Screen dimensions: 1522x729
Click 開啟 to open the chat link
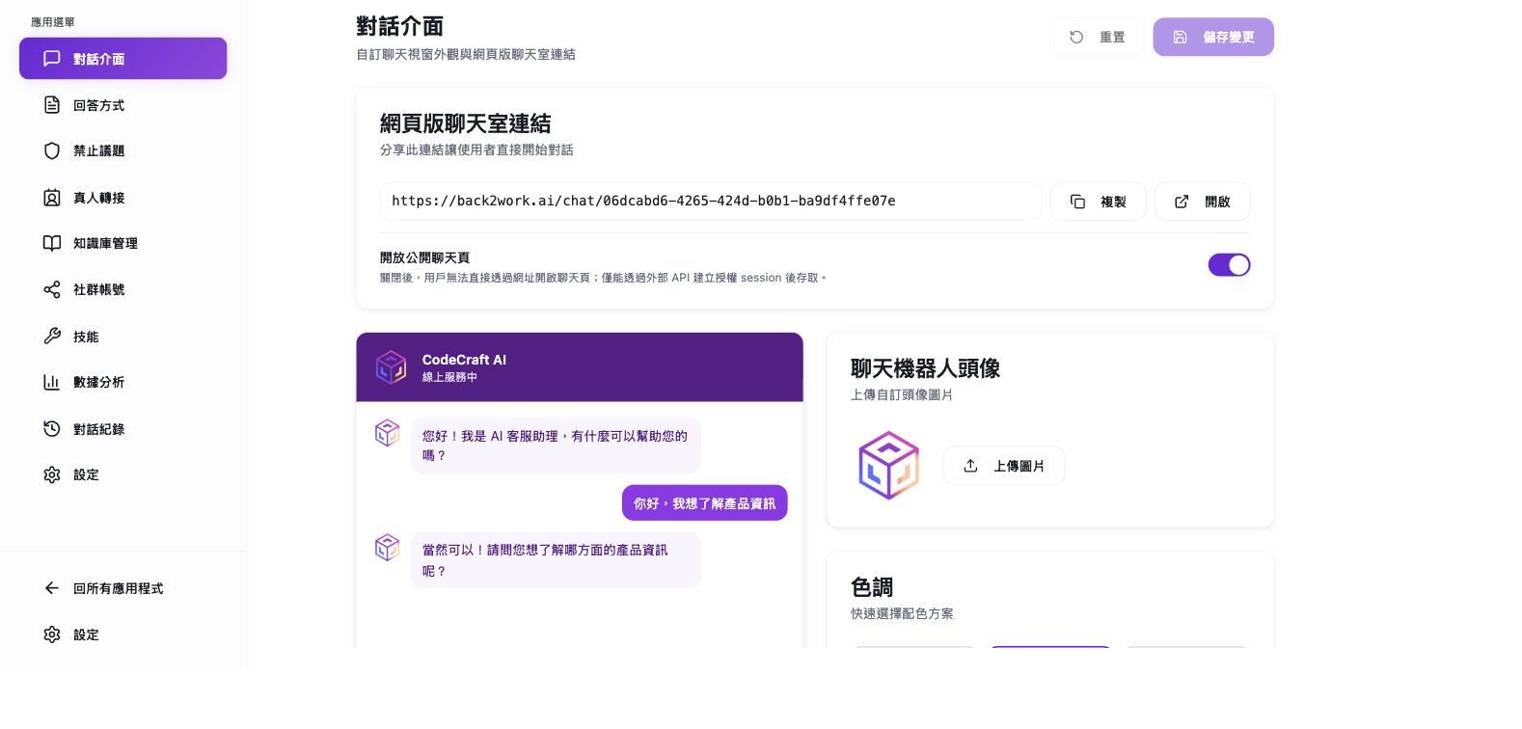(1203, 202)
